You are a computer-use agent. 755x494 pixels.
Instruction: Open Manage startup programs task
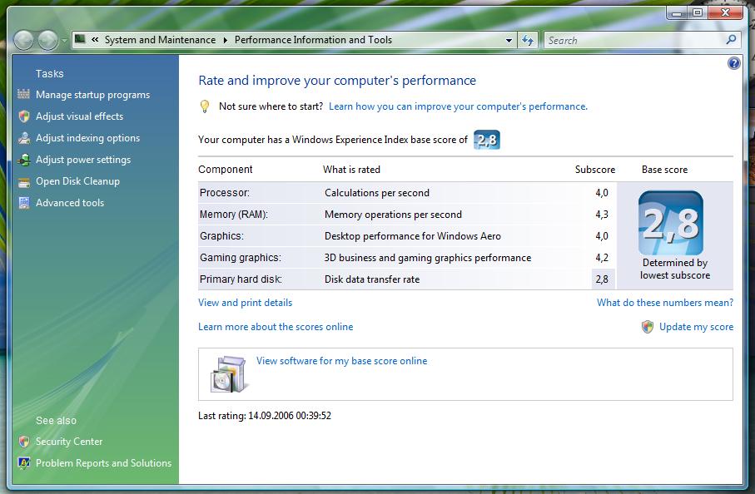92,95
